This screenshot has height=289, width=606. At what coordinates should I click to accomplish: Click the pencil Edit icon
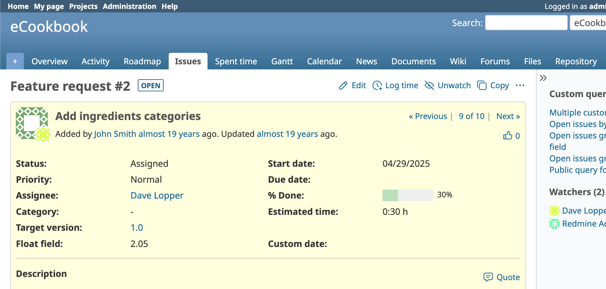[x=343, y=86]
